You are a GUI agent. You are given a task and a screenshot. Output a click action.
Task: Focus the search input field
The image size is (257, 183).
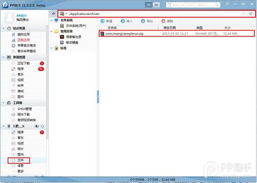193,5
